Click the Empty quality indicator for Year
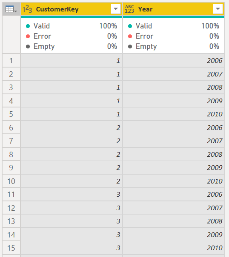Viewport: 229px width, 257px height. [x=174, y=46]
